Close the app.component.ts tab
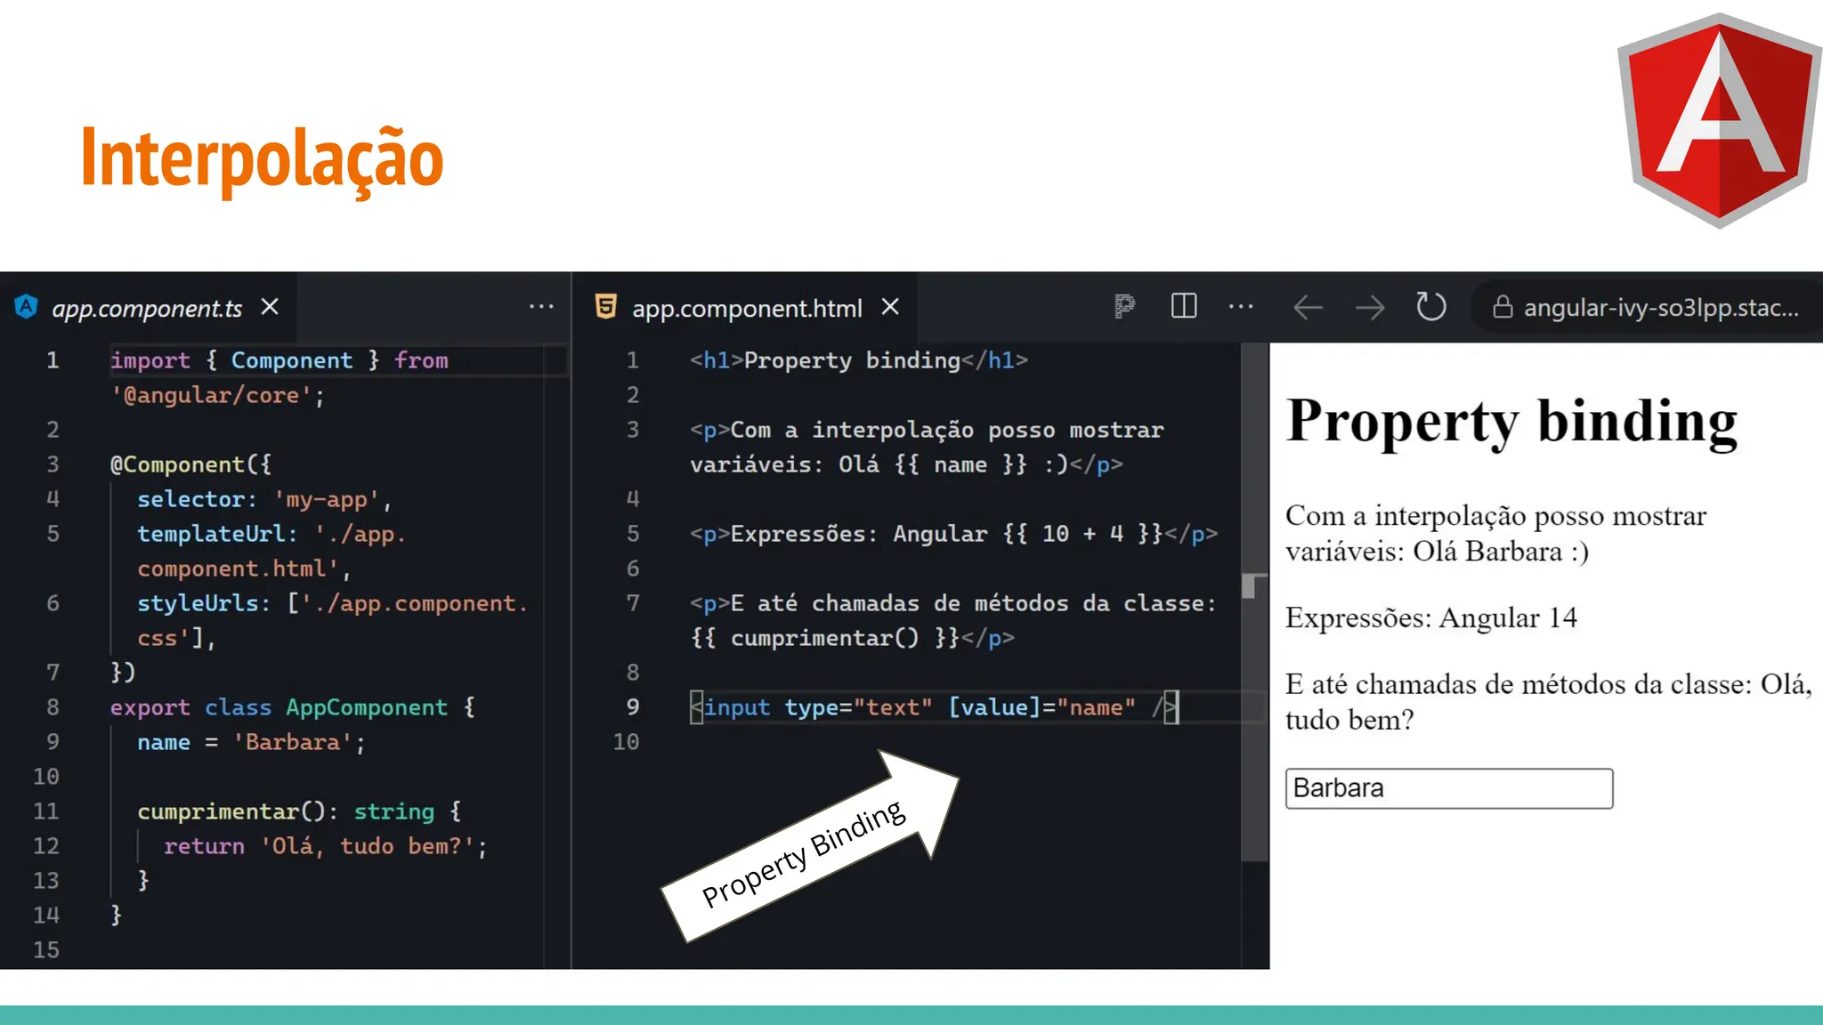Image resolution: width=1823 pixels, height=1025 pixels. (270, 307)
